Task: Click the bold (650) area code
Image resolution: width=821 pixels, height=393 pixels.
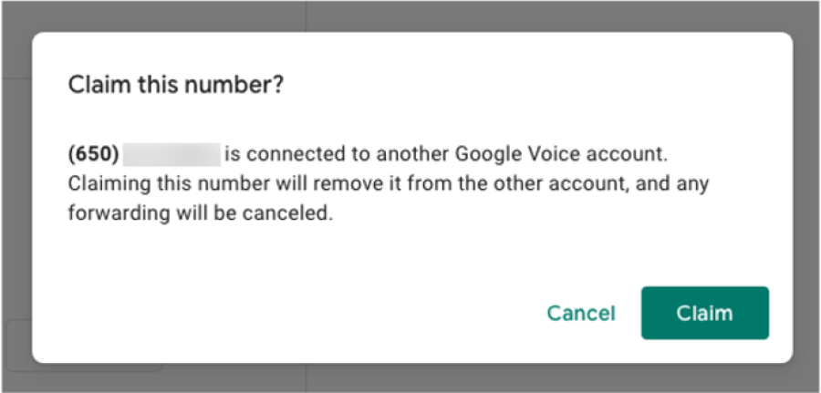Action: (x=92, y=152)
